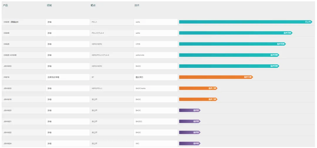
Task: Click the 产品 column header
Action: (x=6, y=5)
